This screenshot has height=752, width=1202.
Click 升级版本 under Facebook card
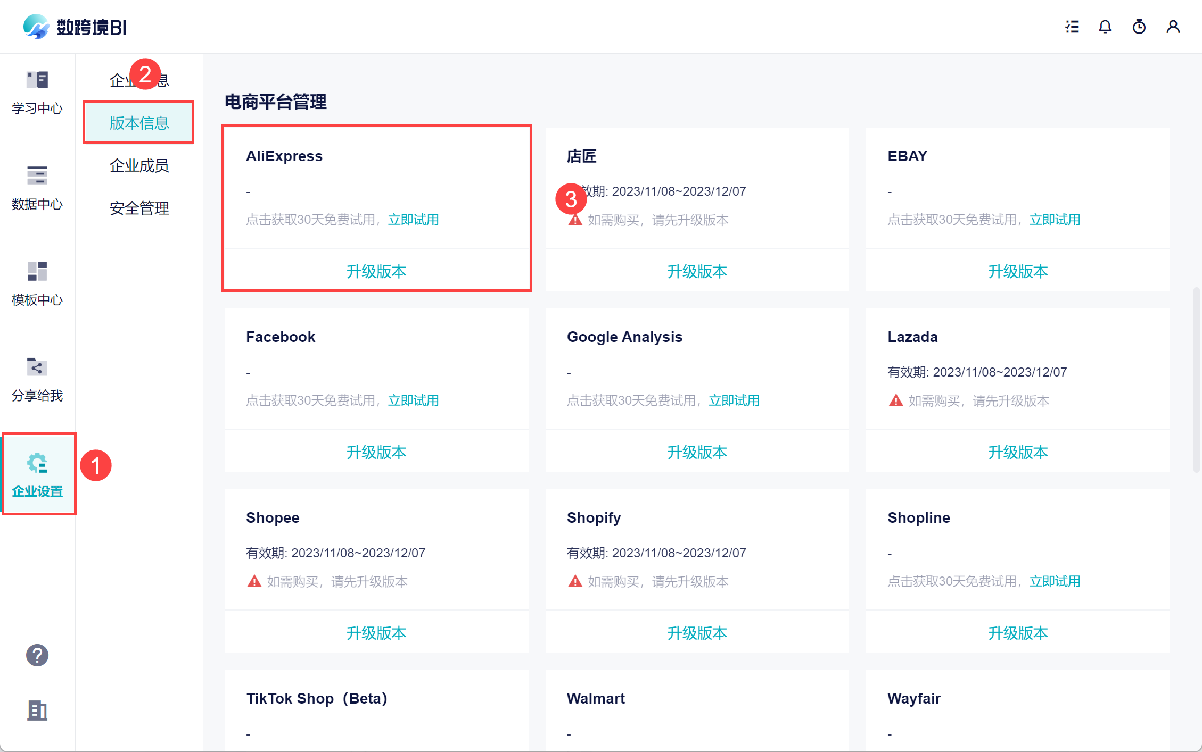click(376, 452)
